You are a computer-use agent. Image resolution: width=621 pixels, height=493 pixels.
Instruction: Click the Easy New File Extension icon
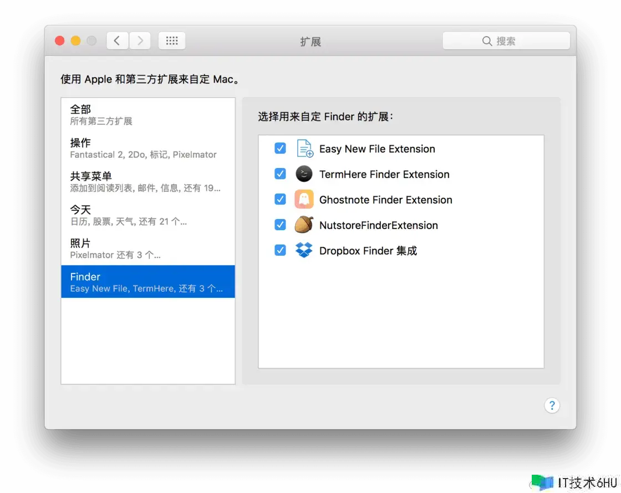click(x=304, y=149)
